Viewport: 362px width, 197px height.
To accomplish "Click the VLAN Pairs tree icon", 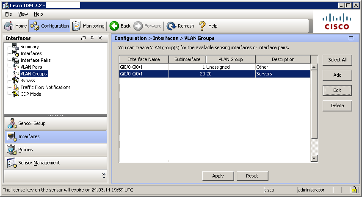I will click(15, 67).
